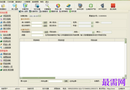Click the http://www official website text

tap(111, 89)
